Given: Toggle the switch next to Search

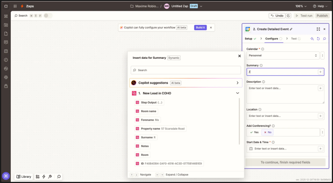Looking at the screenshot, I should click(48, 16).
